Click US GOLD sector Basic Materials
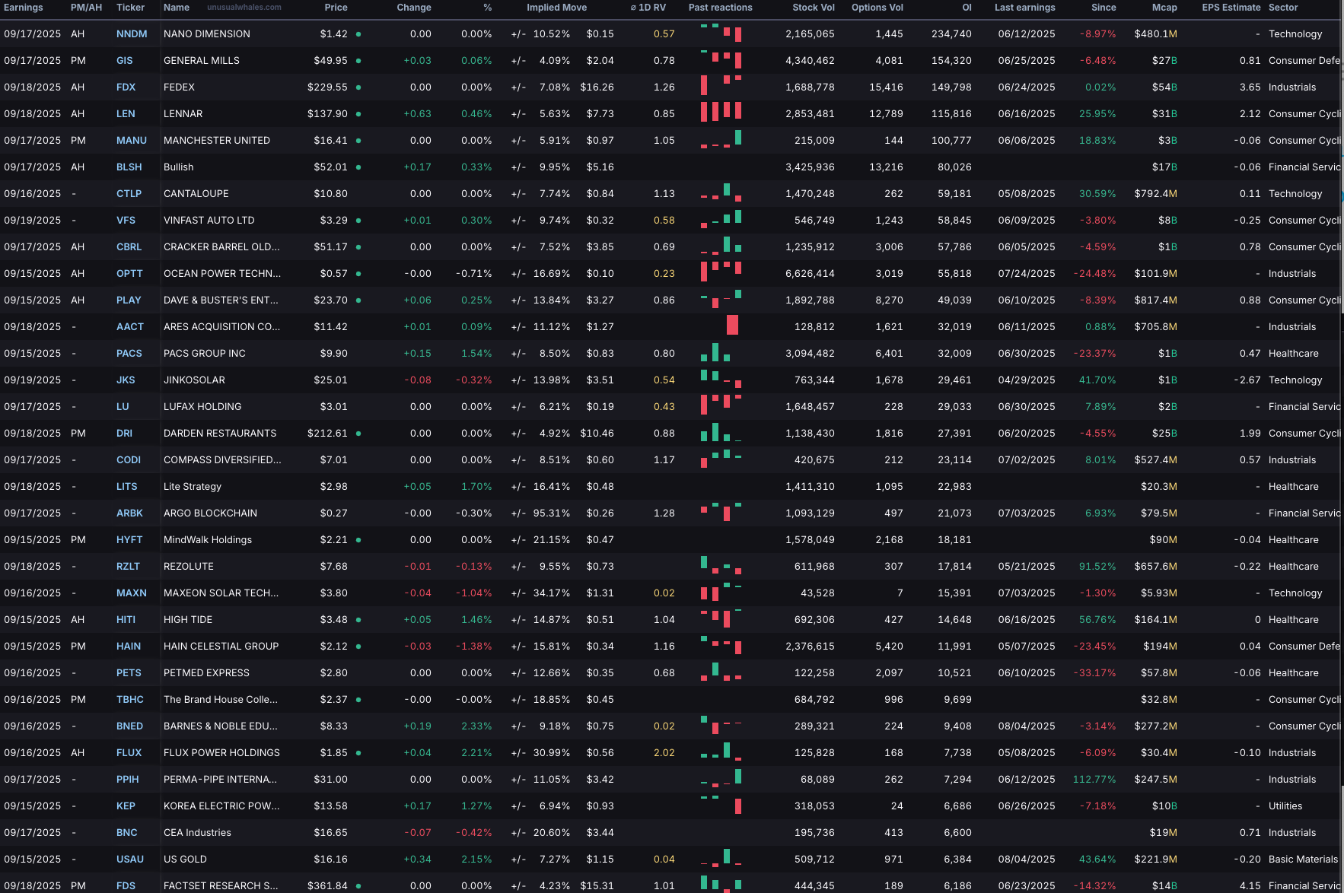This screenshot has height=893, width=1344. (1303, 860)
